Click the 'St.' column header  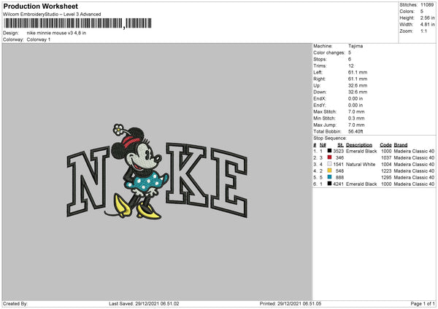340,145
